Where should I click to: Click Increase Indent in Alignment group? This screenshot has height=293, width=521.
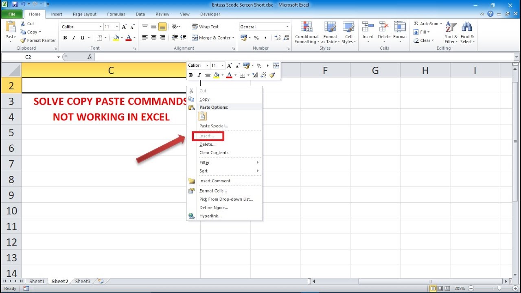pyautogui.click(x=184, y=38)
